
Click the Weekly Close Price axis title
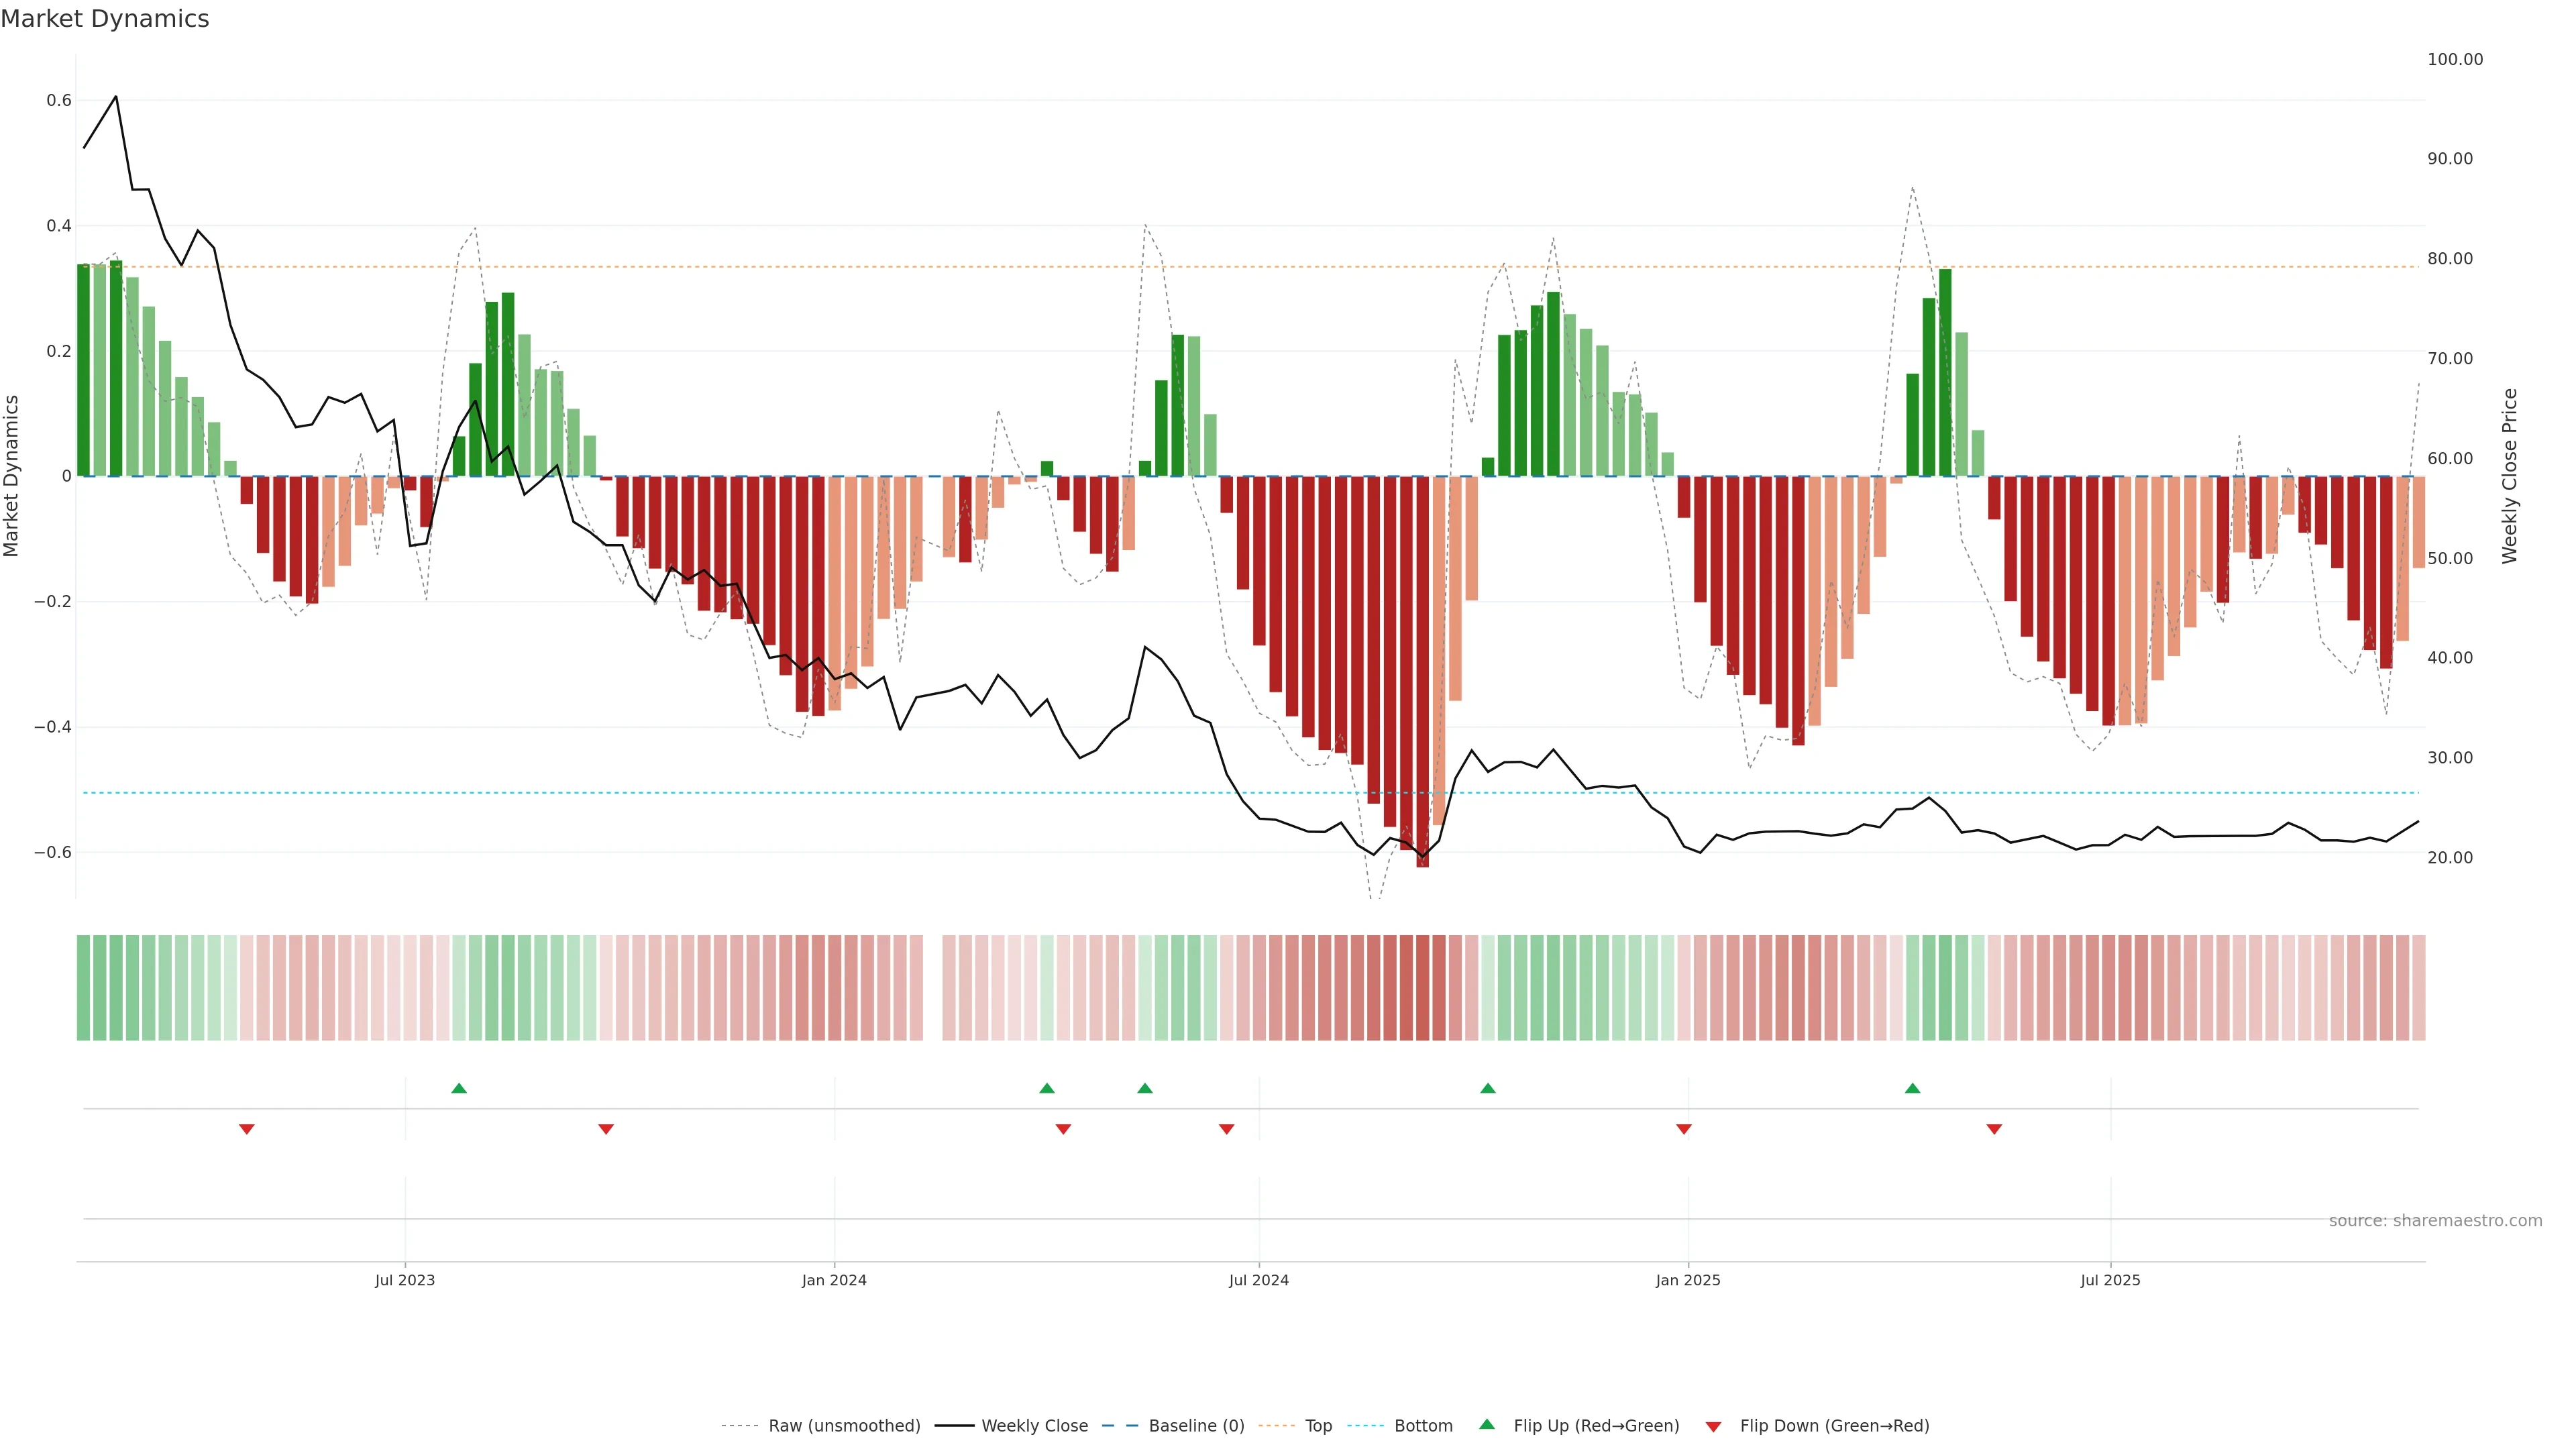click(x=2509, y=476)
